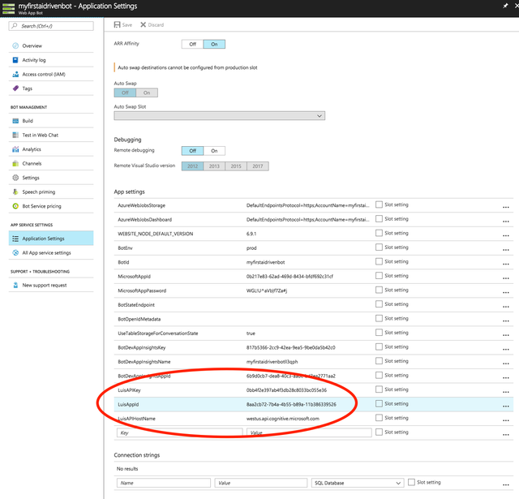Open ellipsis menu for LuisAppId row
The height and width of the screenshot is (499, 519).
pos(505,406)
